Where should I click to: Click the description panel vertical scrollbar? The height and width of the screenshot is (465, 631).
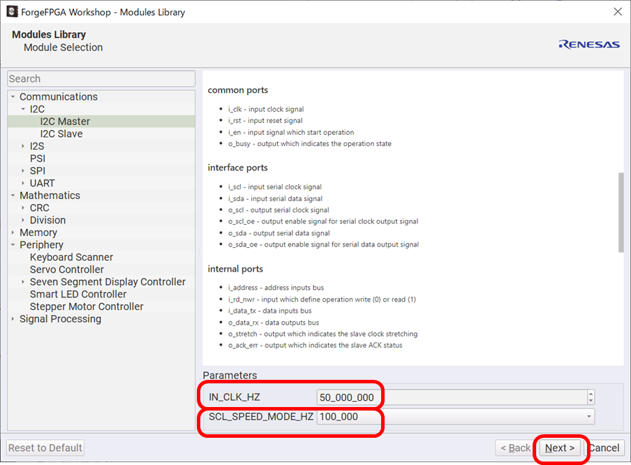621,212
